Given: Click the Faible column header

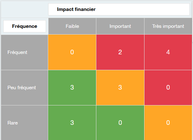Looking at the screenshot, I should coord(72,26).
